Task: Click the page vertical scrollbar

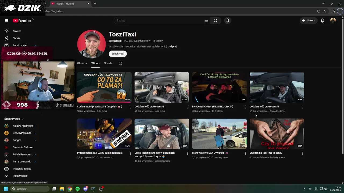Action: 342,86
